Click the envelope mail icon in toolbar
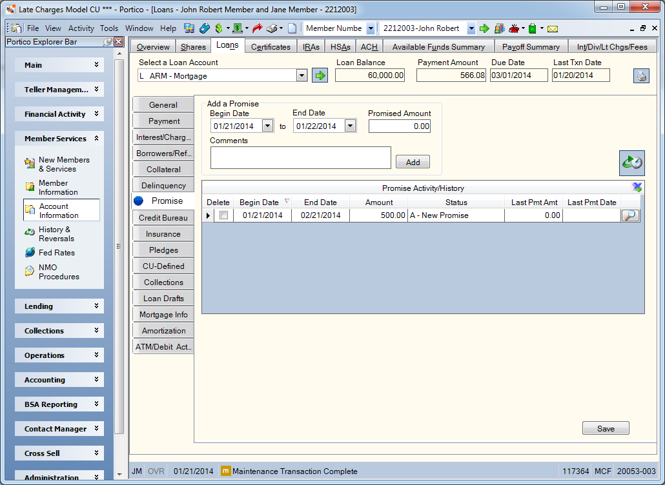The height and width of the screenshot is (485, 665). click(x=552, y=29)
